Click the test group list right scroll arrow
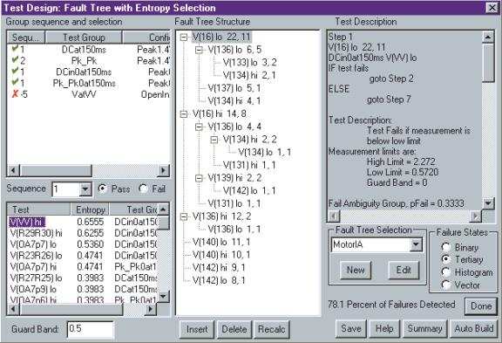 click(x=163, y=170)
